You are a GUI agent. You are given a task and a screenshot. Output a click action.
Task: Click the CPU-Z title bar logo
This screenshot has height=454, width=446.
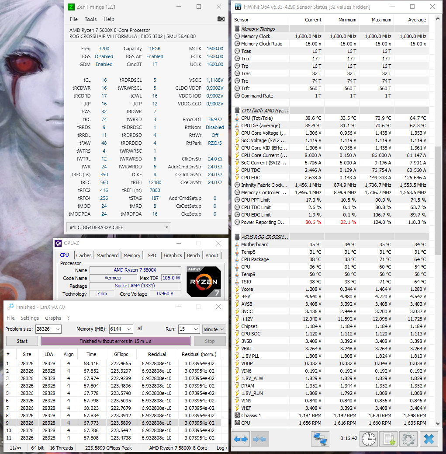(58, 243)
